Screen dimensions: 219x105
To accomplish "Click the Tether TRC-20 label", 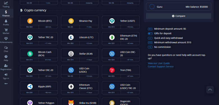I will pos(46,37).
